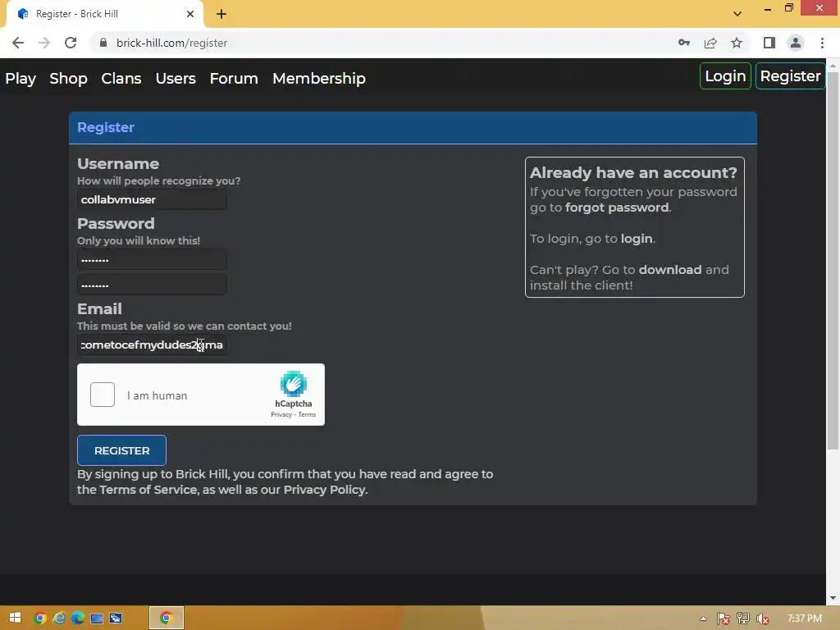Click the first Password field

pos(152,260)
